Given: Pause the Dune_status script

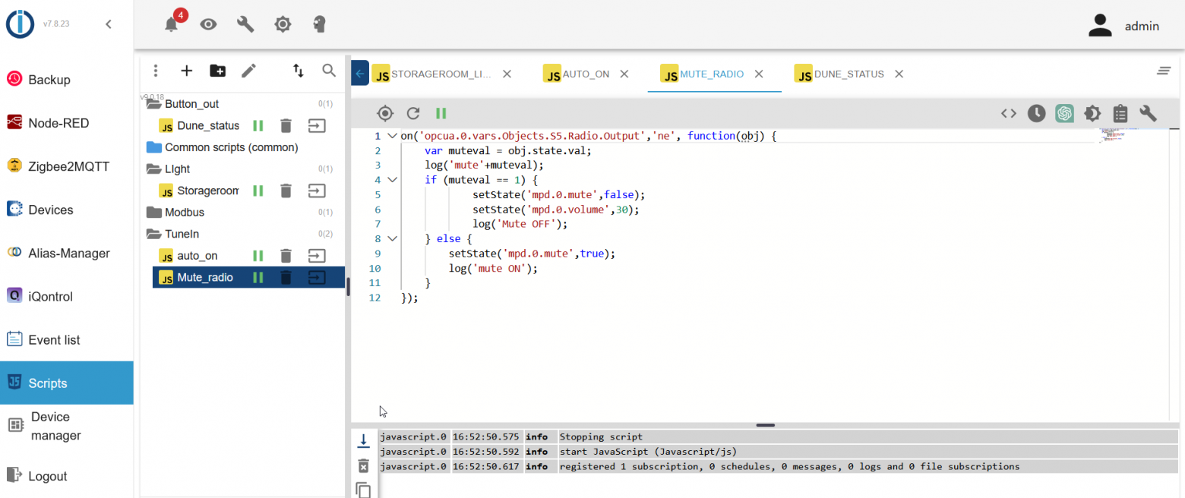Looking at the screenshot, I should (258, 125).
